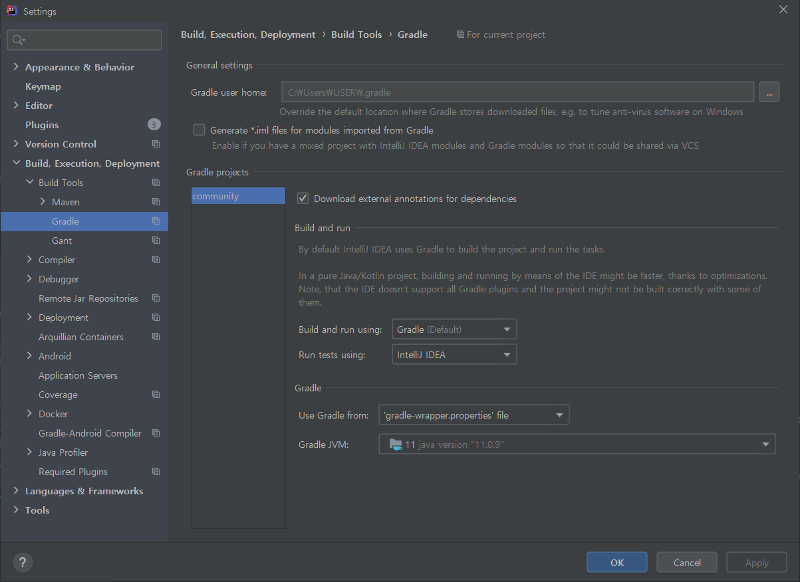The image size is (800, 582).
Task: Click the project-level icon beside Arquillian Containers
Action: [156, 337]
